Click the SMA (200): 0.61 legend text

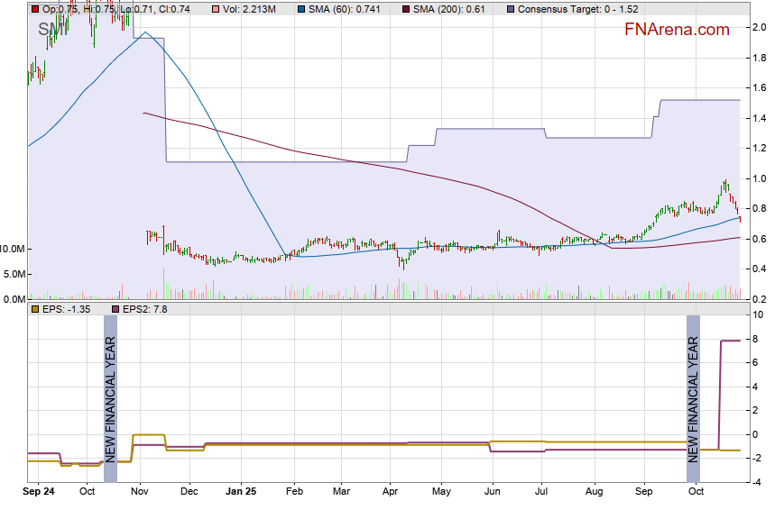455,8
